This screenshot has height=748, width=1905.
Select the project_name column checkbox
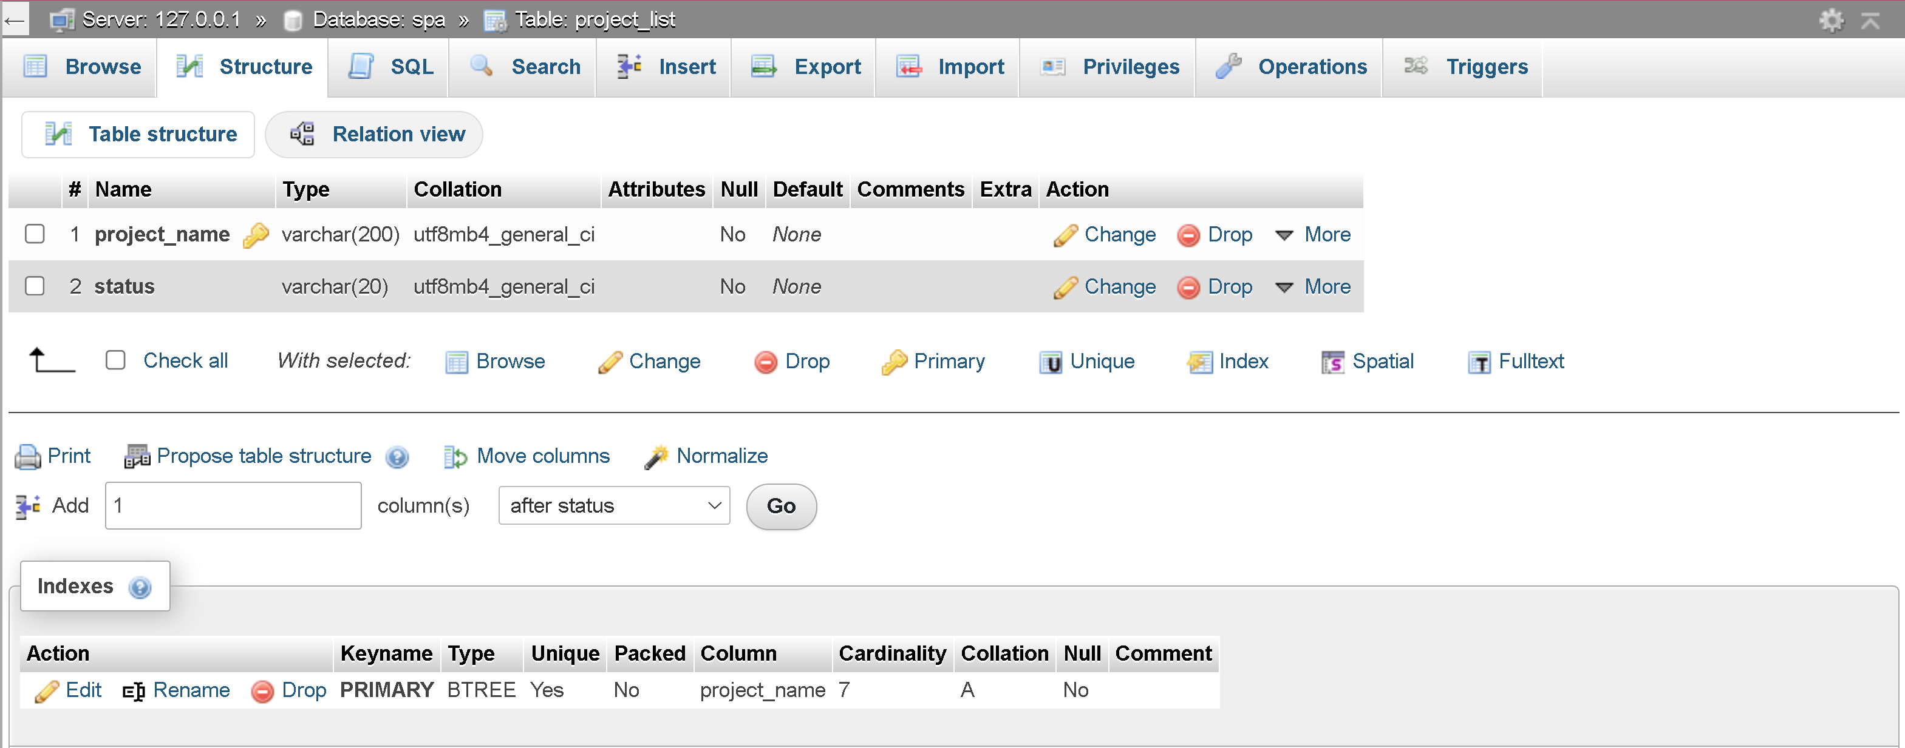click(35, 234)
